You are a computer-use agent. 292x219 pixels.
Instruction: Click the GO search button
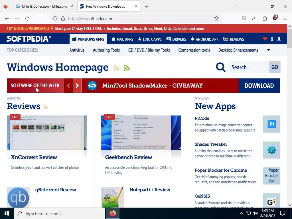275,67
